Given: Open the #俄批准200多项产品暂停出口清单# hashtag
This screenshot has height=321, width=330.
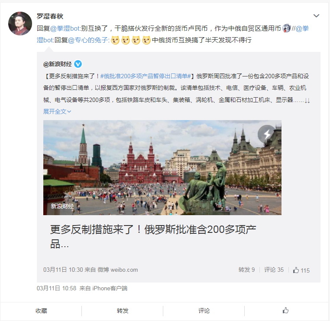Looking at the screenshot, I should pos(146,76).
